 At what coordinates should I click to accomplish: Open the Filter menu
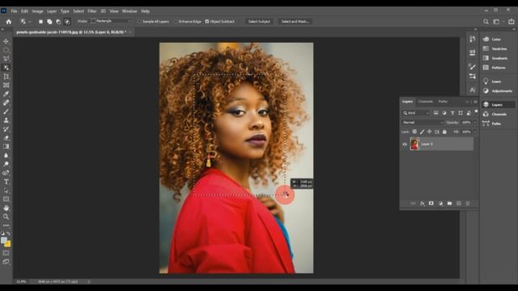[x=91, y=11]
